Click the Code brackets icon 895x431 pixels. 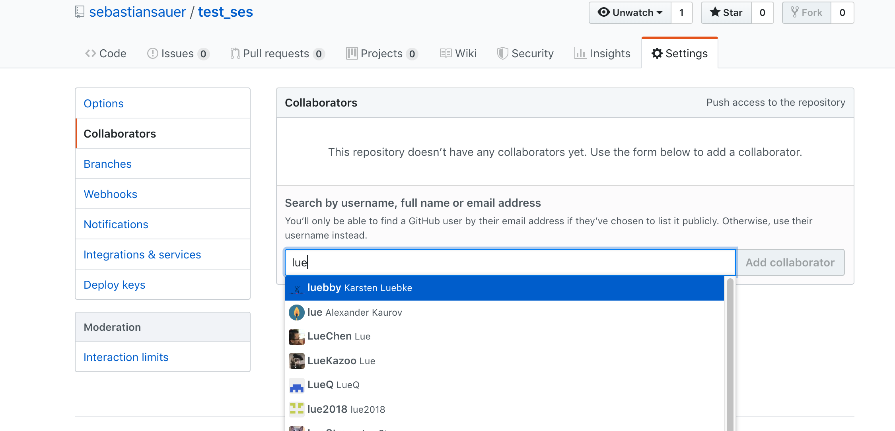tap(91, 53)
